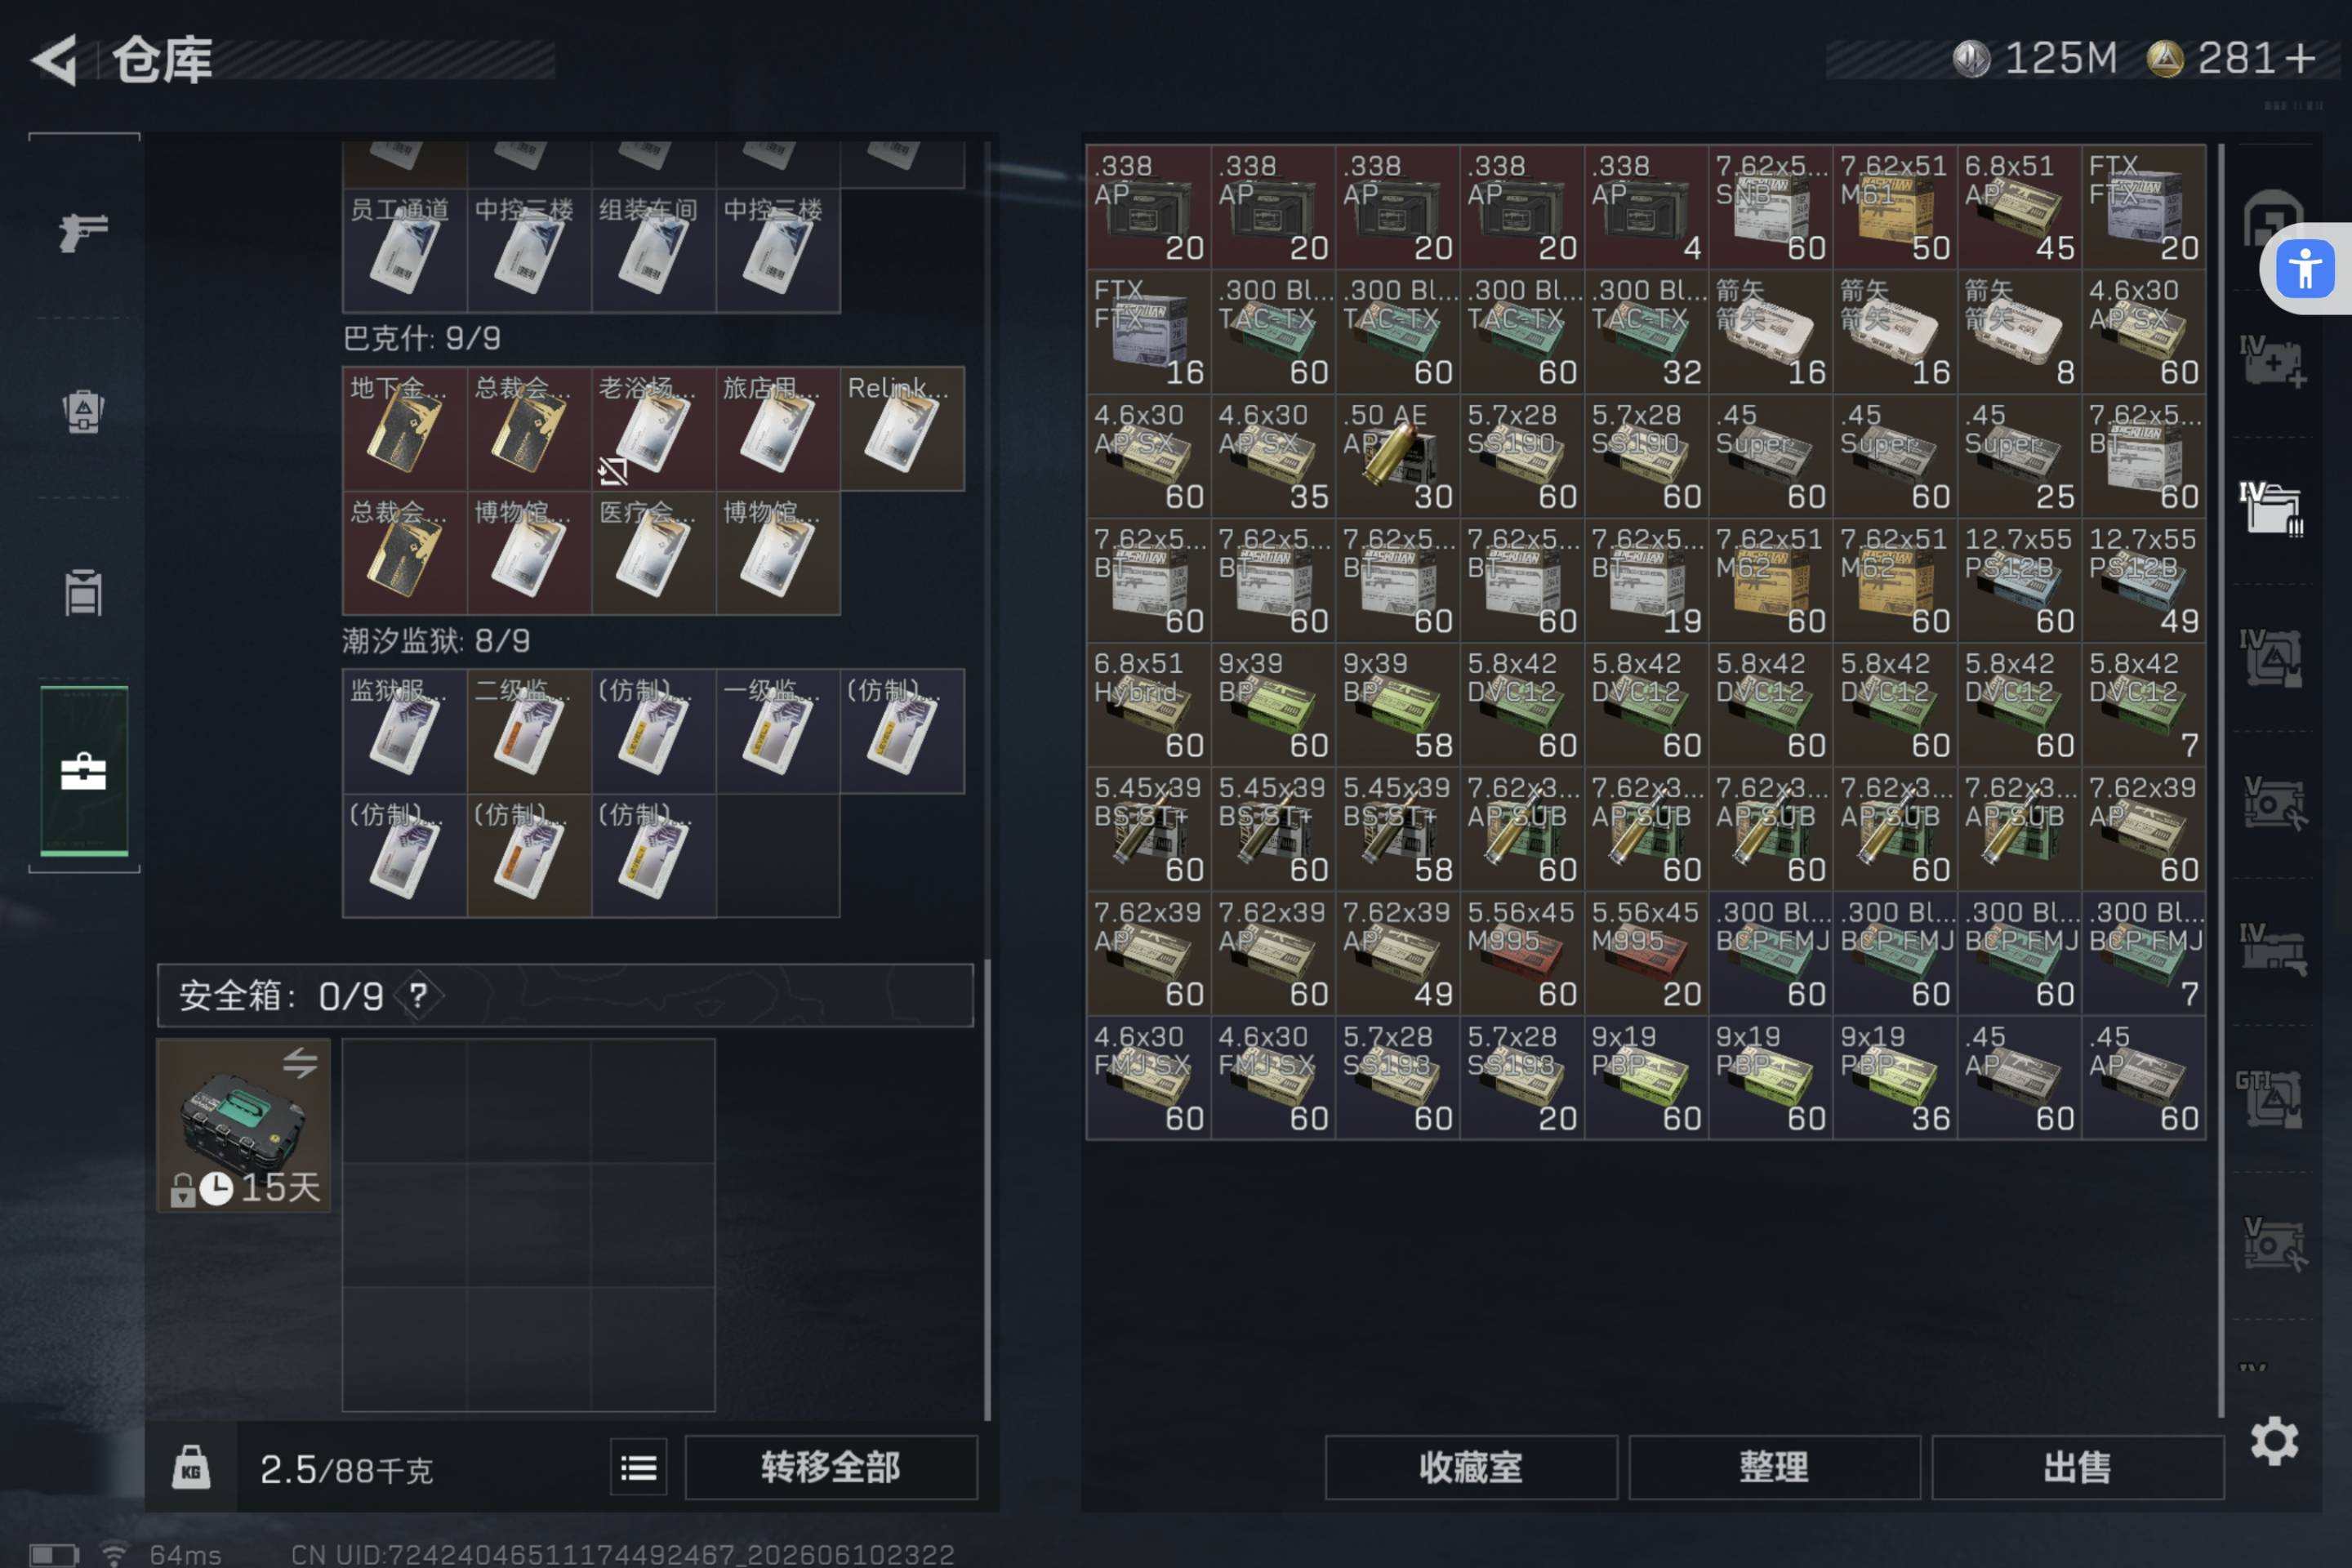Screen dimensions: 2352x1568
Task: Select the 一级监 keycard
Action: tap(778, 732)
